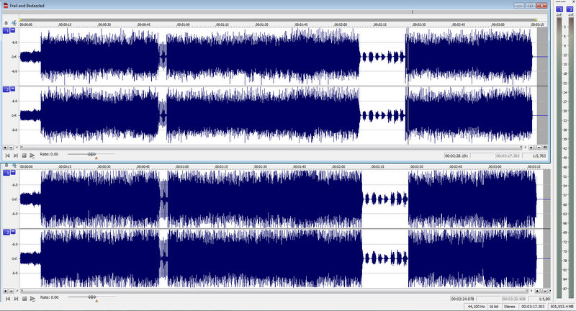The height and width of the screenshot is (311, 576).
Task: Click the selection length field 00:03:20.908
Action: [x=513, y=299]
